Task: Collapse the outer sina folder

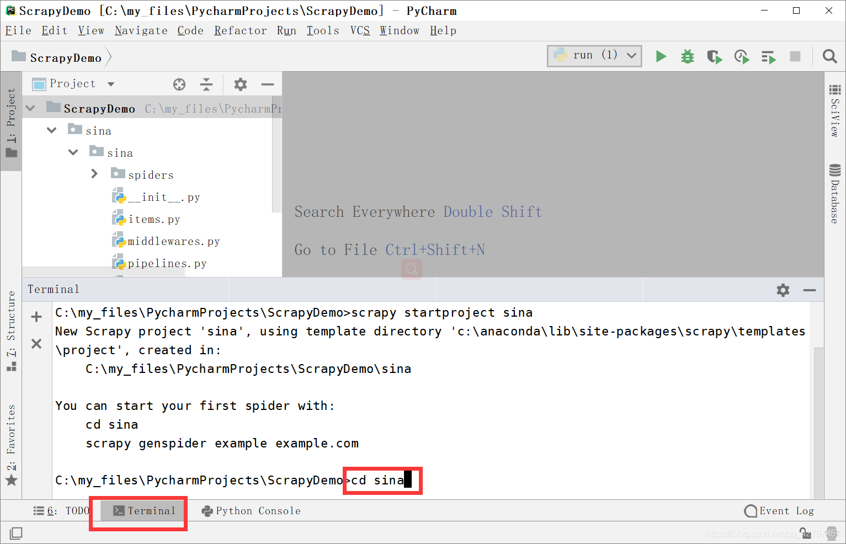Action: point(52,130)
